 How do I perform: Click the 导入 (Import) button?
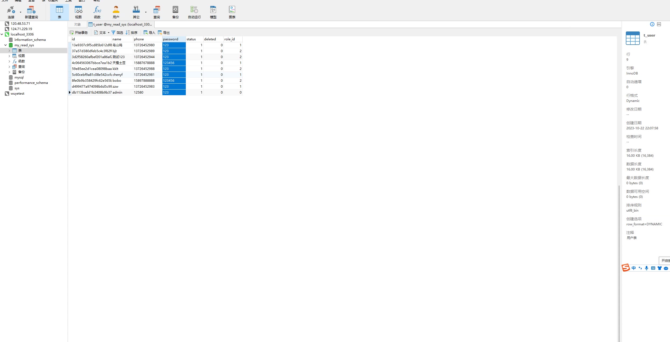[149, 33]
